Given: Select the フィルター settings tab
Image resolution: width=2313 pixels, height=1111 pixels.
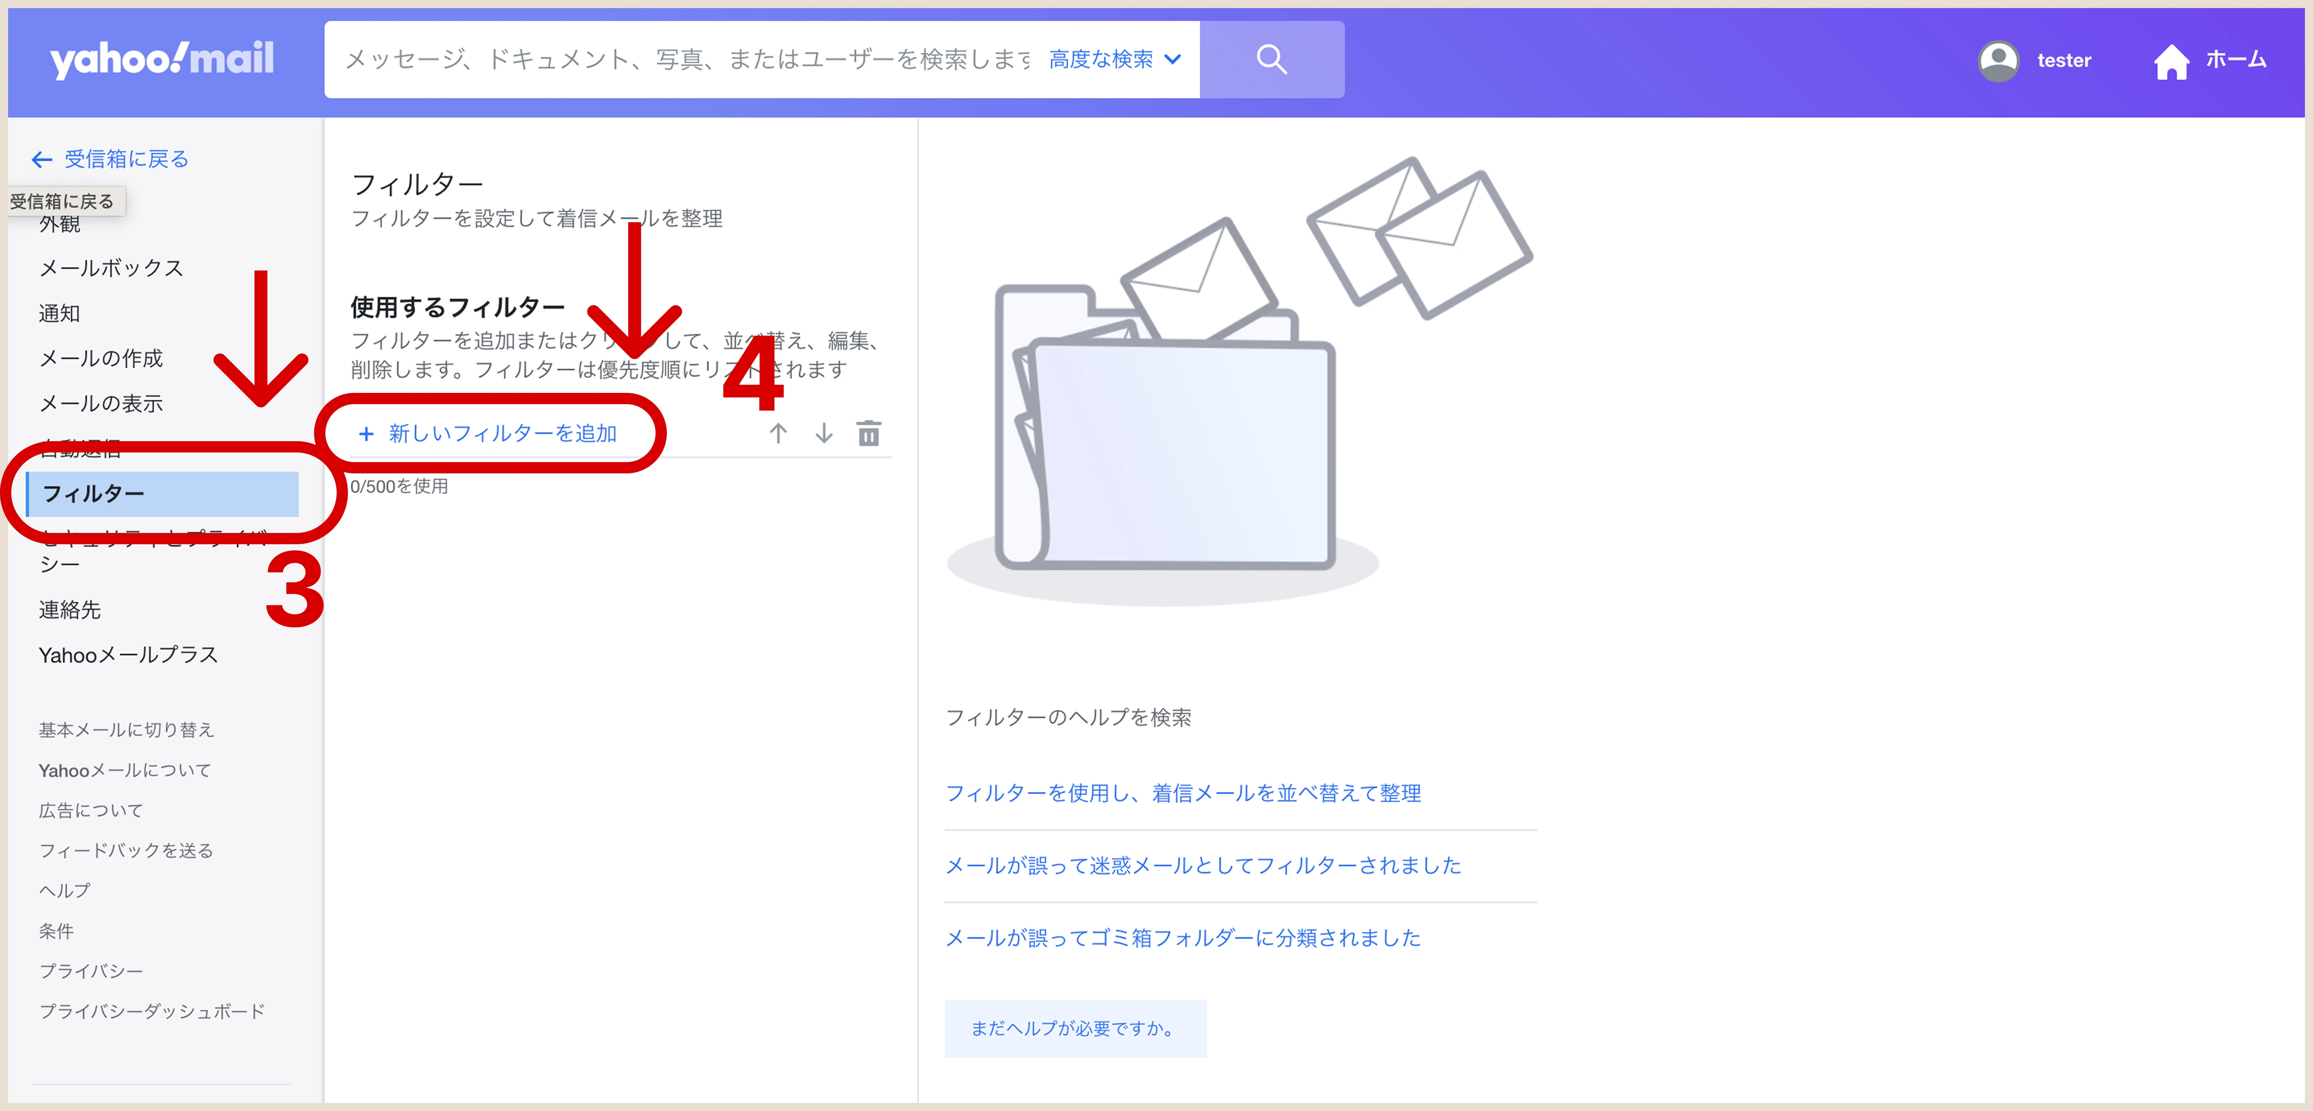Looking at the screenshot, I should pos(163,494).
